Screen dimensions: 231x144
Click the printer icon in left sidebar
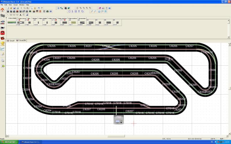3,60
